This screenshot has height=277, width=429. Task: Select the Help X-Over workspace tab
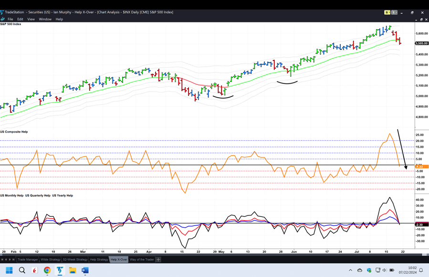point(119,259)
